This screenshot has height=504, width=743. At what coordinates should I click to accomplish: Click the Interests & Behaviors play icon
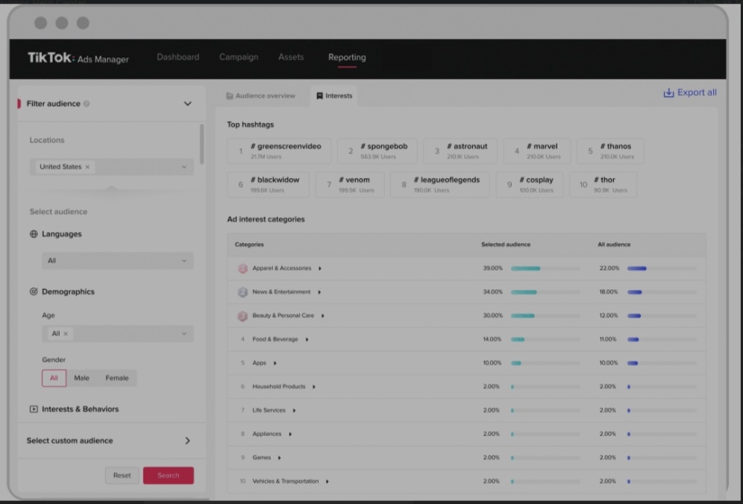point(34,409)
